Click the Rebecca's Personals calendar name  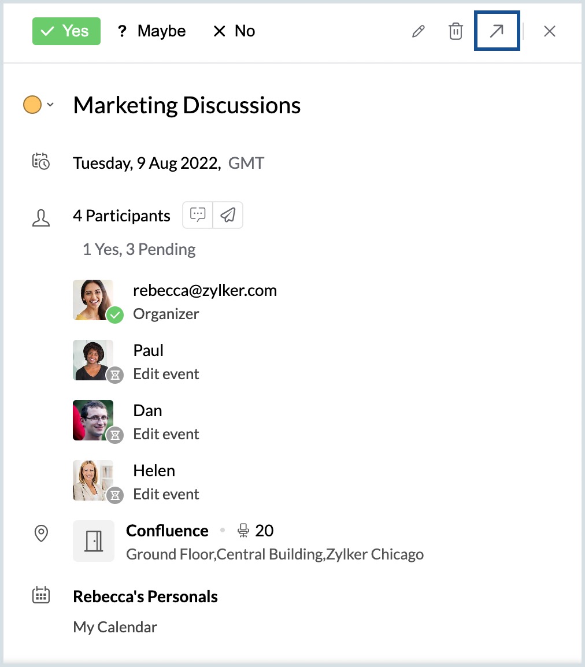(145, 596)
